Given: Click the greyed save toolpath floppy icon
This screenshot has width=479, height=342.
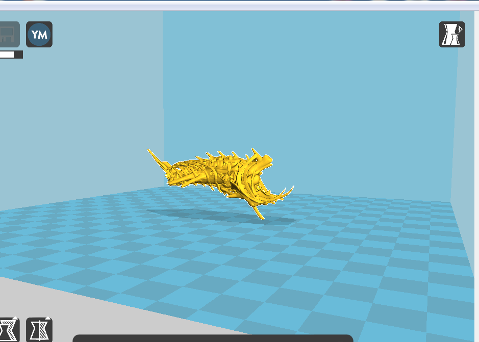Looking at the screenshot, I should pyautogui.click(x=10, y=35).
